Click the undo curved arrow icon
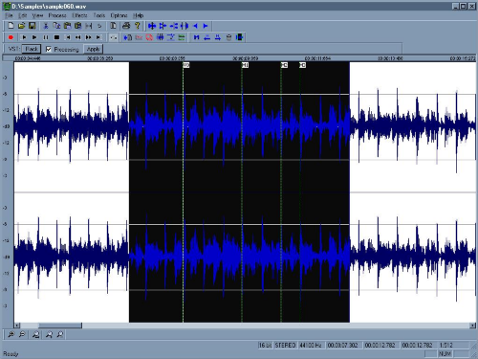This screenshot has height=359, width=478. 99,26
